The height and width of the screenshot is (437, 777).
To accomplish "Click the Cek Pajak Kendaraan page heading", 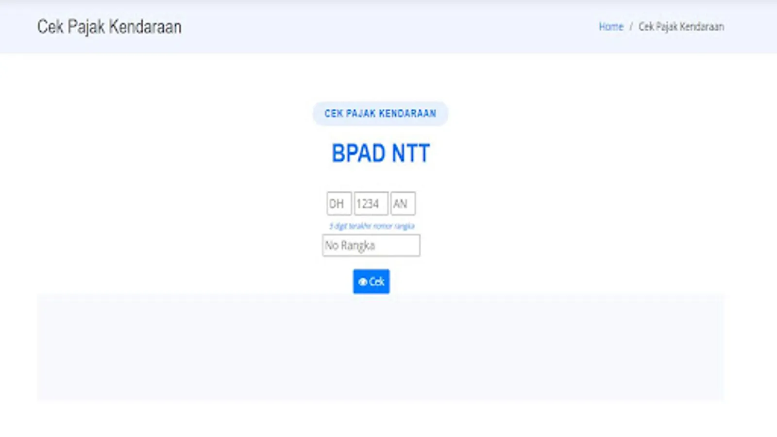I will coord(109,27).
